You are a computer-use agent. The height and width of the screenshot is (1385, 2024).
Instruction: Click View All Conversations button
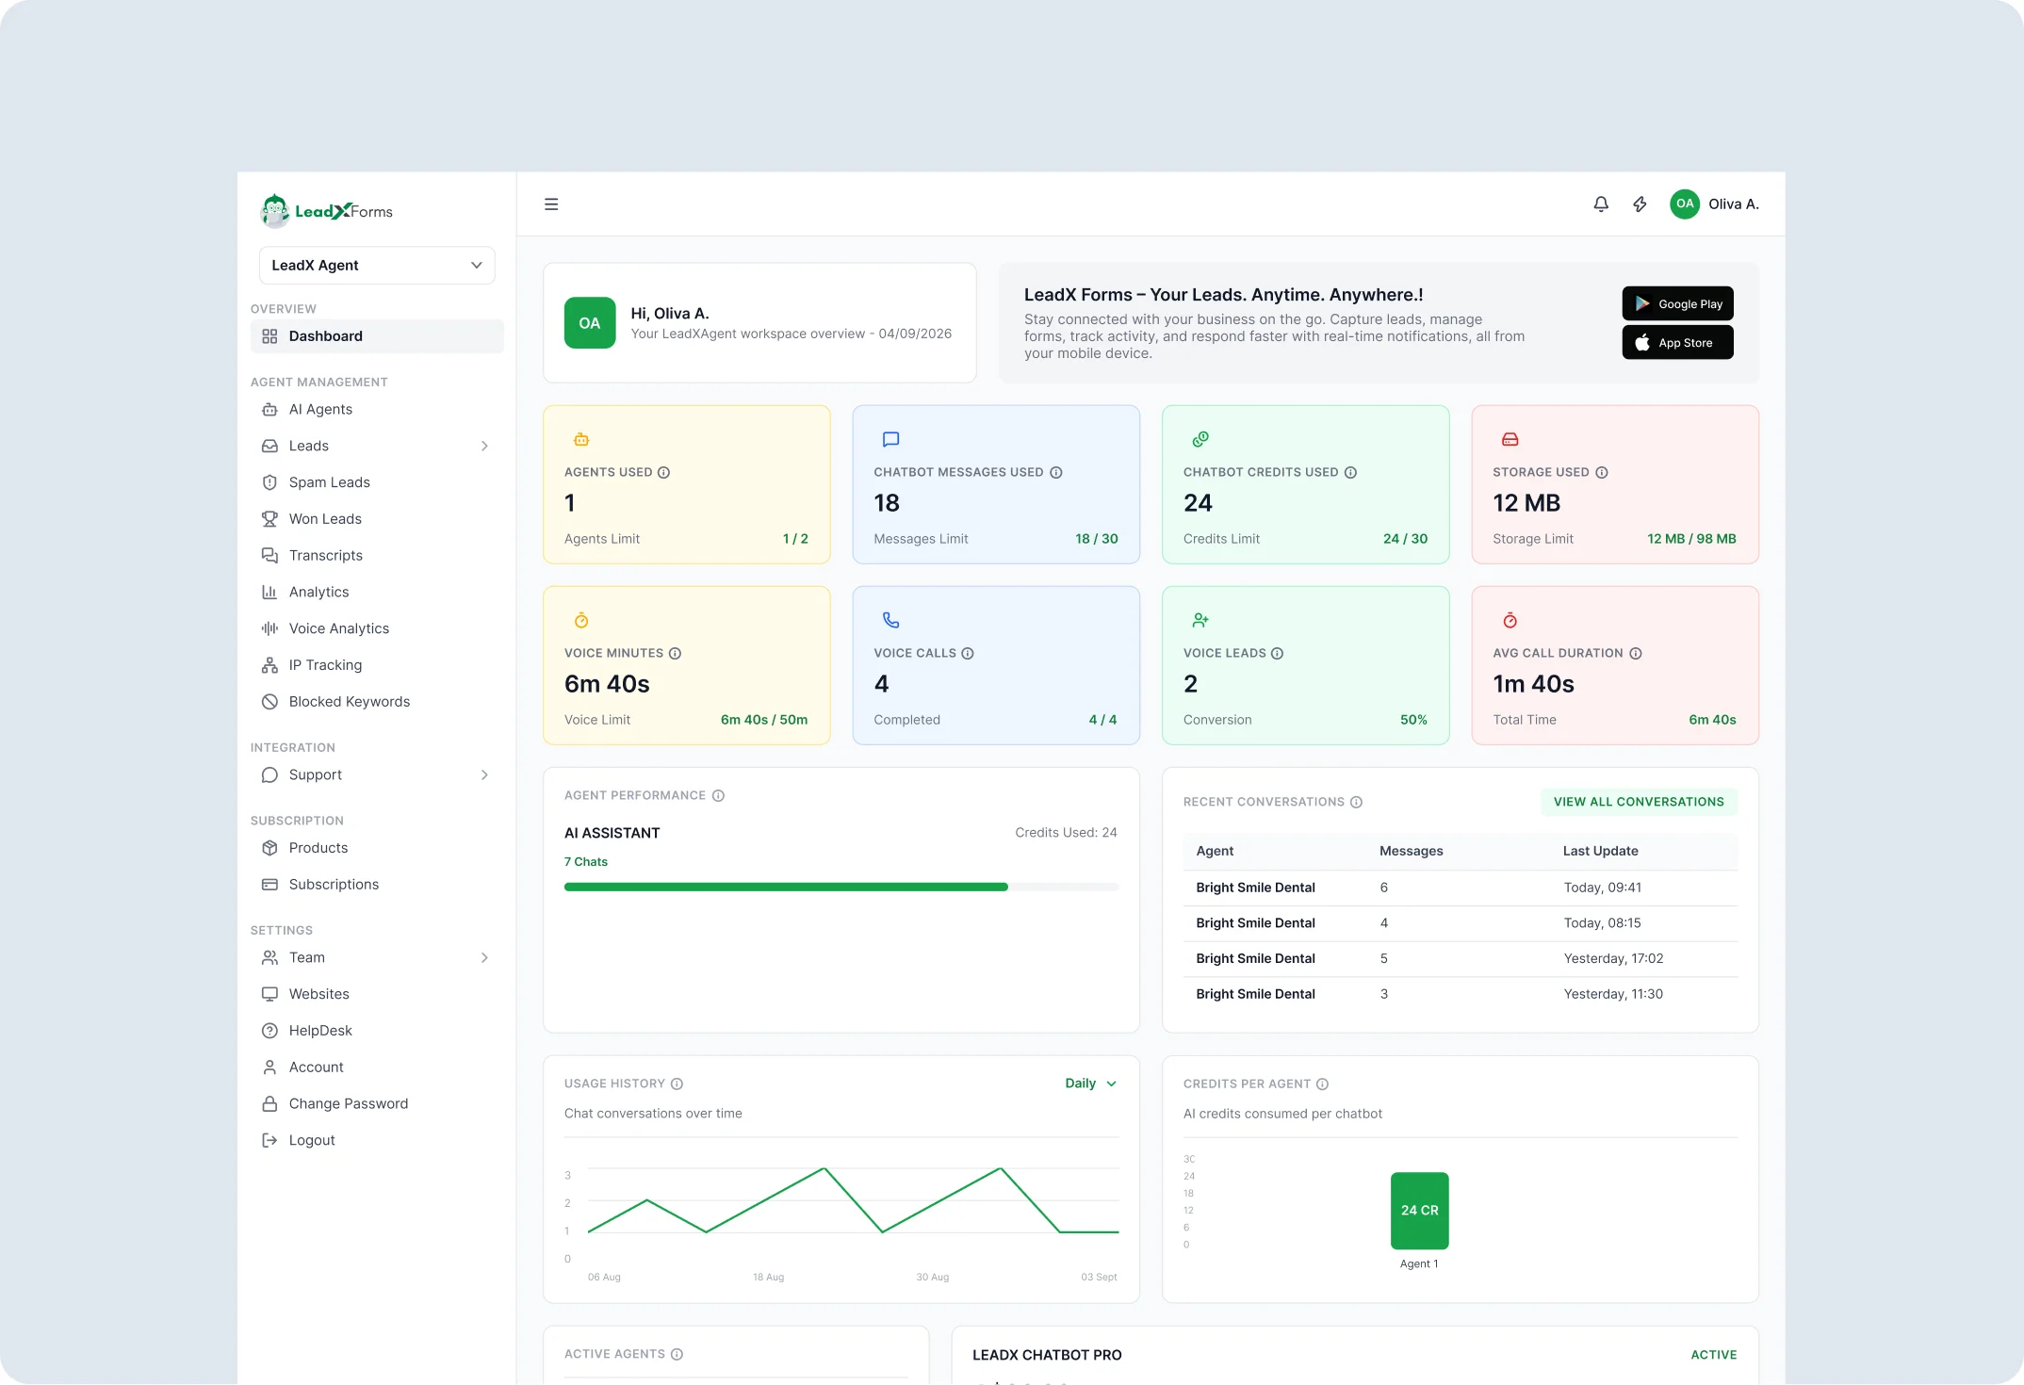pos(1639,802)
